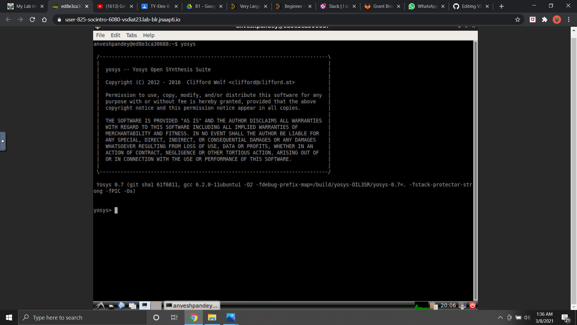The width and height of the screenshot is (577, 325).
Task: Open the LXDE start menu icon
Action: click(x=100, y=305)
